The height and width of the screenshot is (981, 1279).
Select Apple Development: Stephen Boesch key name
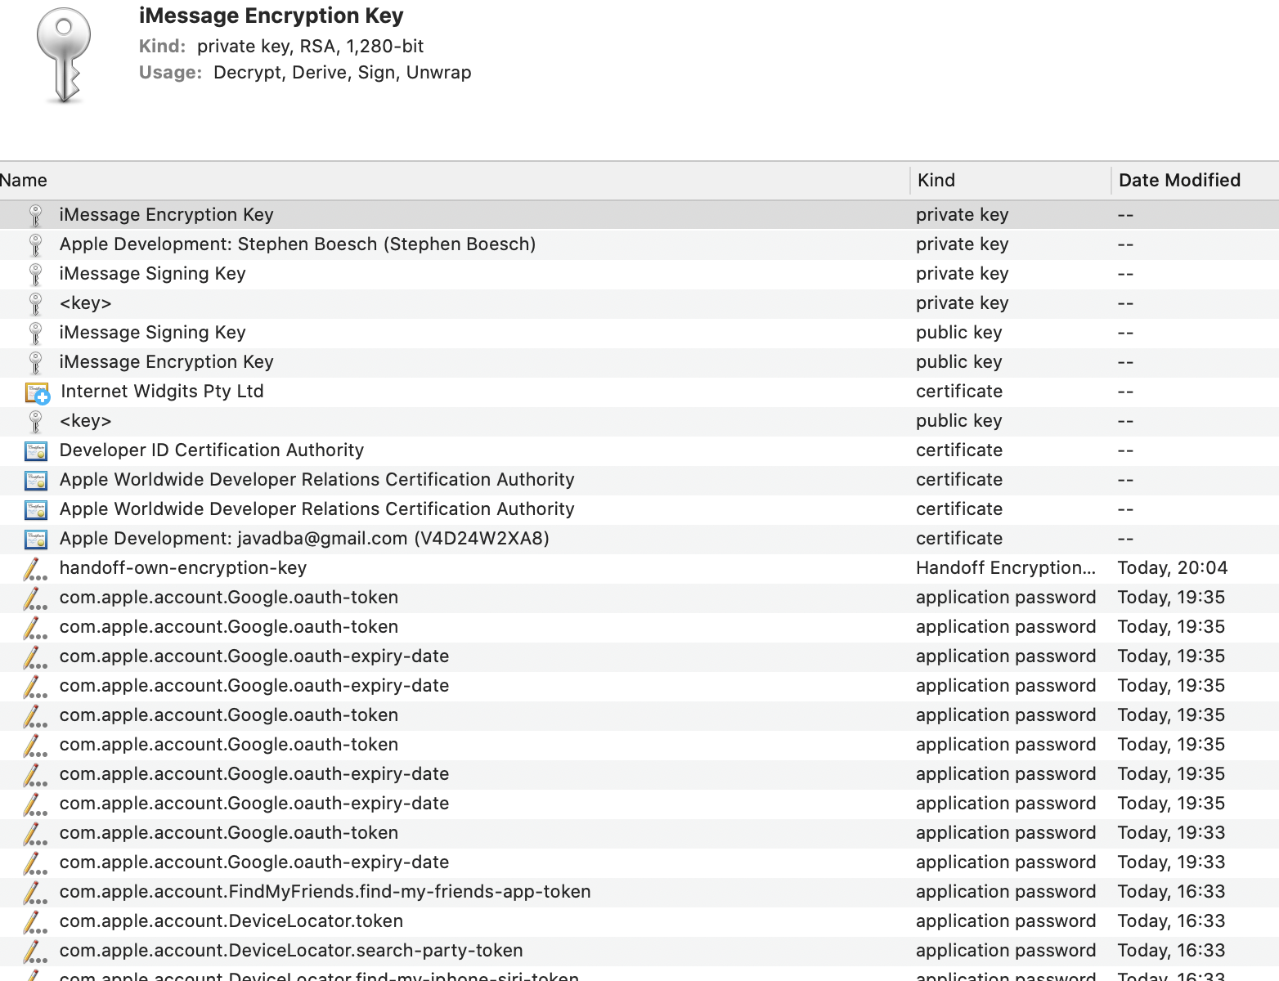298,244
